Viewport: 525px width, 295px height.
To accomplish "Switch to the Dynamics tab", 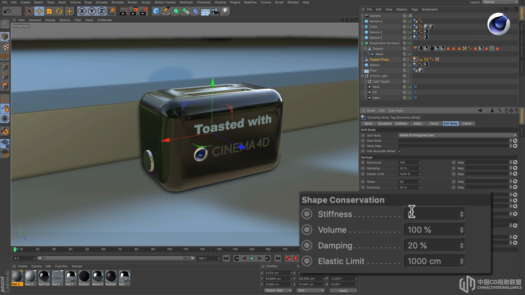I will (x=384, y=123).
